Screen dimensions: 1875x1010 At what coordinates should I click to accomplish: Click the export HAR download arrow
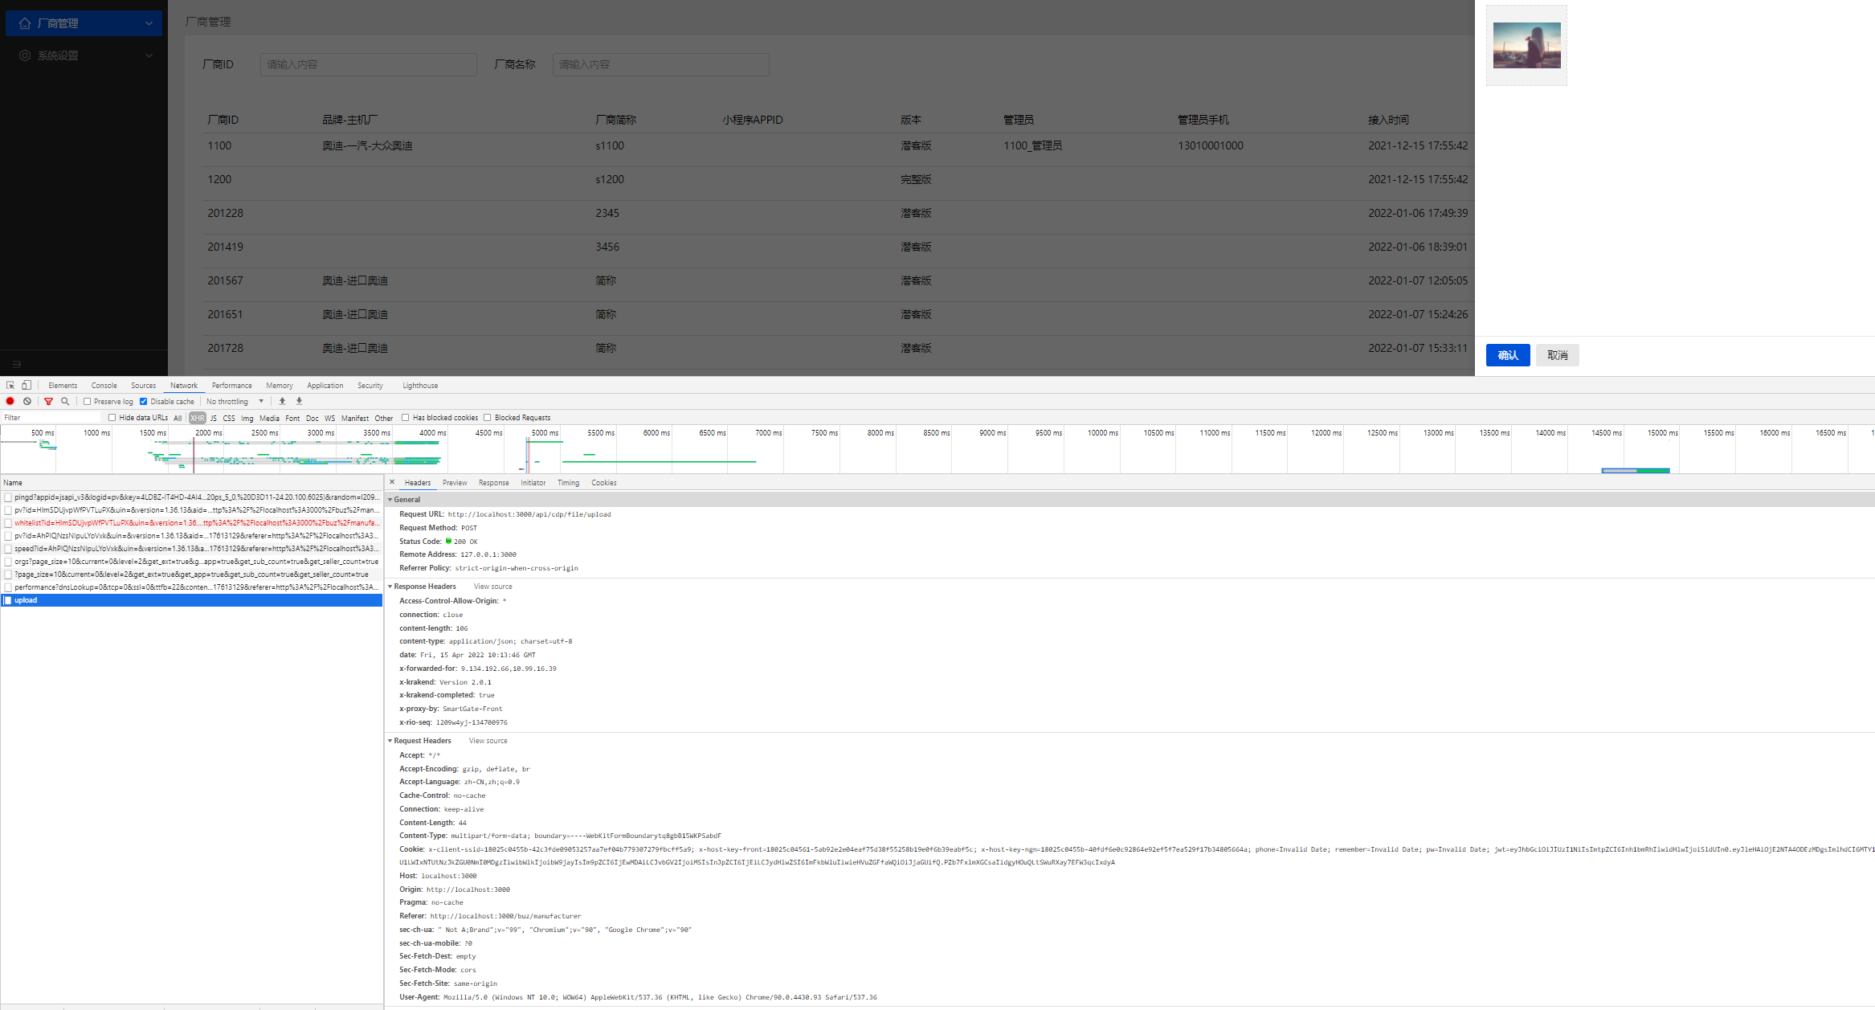tap(299, 401)
